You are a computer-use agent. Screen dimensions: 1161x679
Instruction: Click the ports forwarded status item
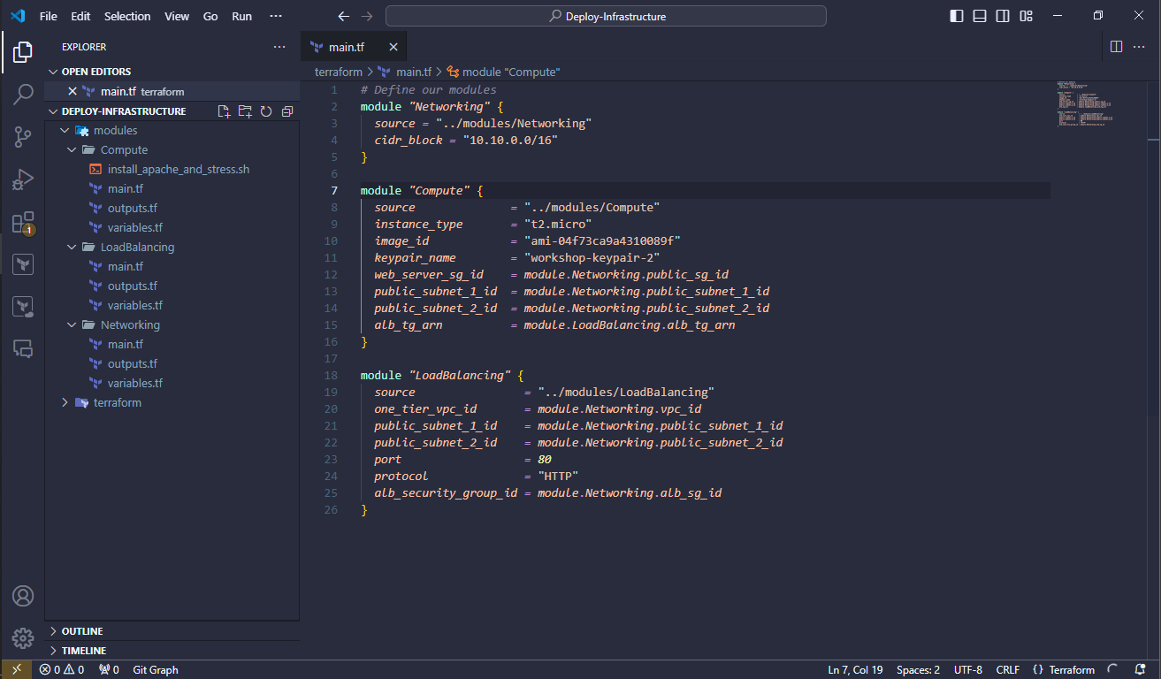click(x=109, y=669)
